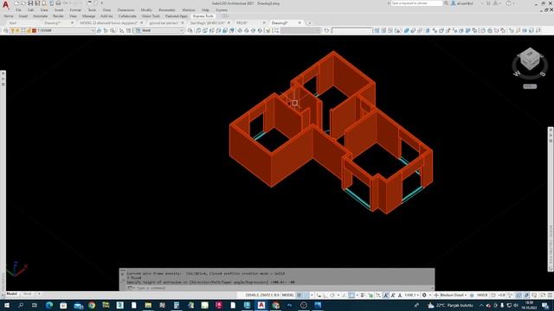
Task: Open snap settings arrow next to snap toggle
Action: click(312, 295)
